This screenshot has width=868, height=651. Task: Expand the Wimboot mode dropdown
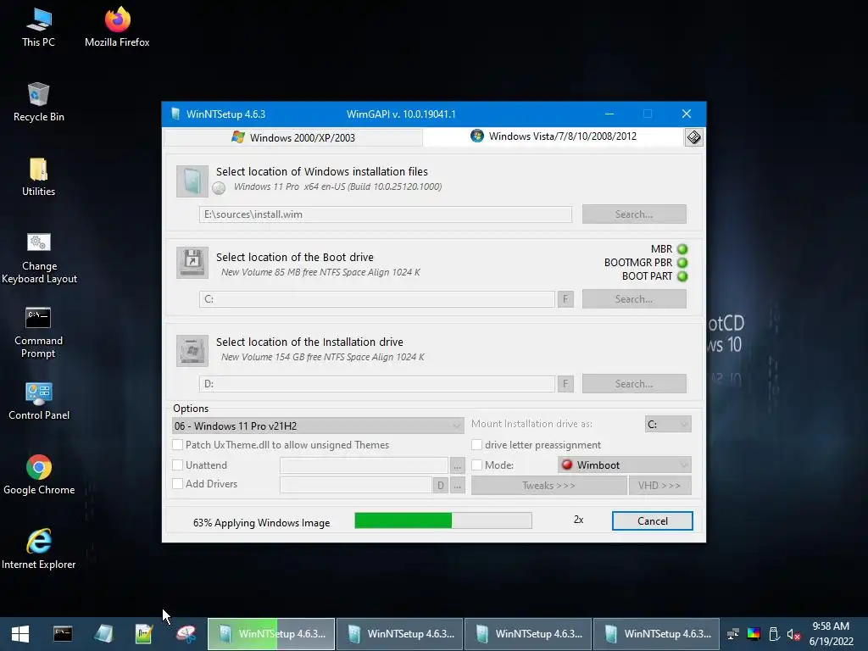(624, 465)
